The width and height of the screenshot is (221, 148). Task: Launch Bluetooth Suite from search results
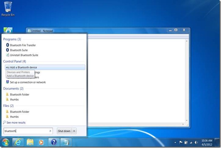click(x=19, y=50)
